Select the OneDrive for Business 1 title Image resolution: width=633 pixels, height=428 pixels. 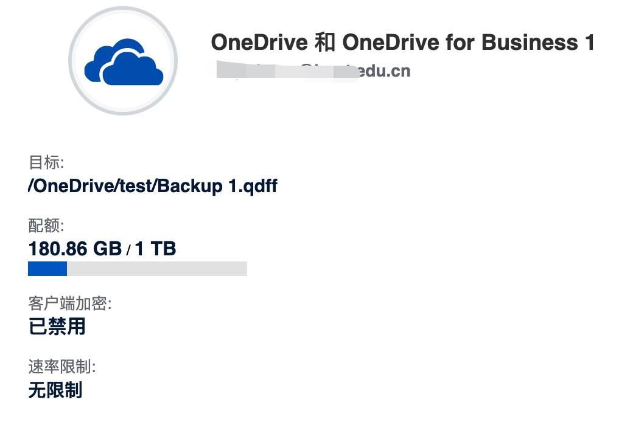point(402,43)
